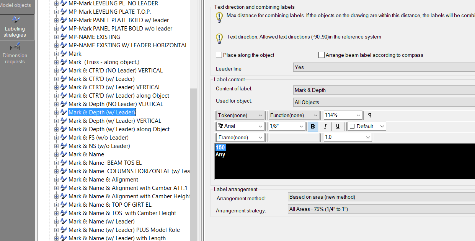Select 'Mark & CTR'D (NO Leader) VERTICAL' item
475x241 pixels.
pos(116,71)
